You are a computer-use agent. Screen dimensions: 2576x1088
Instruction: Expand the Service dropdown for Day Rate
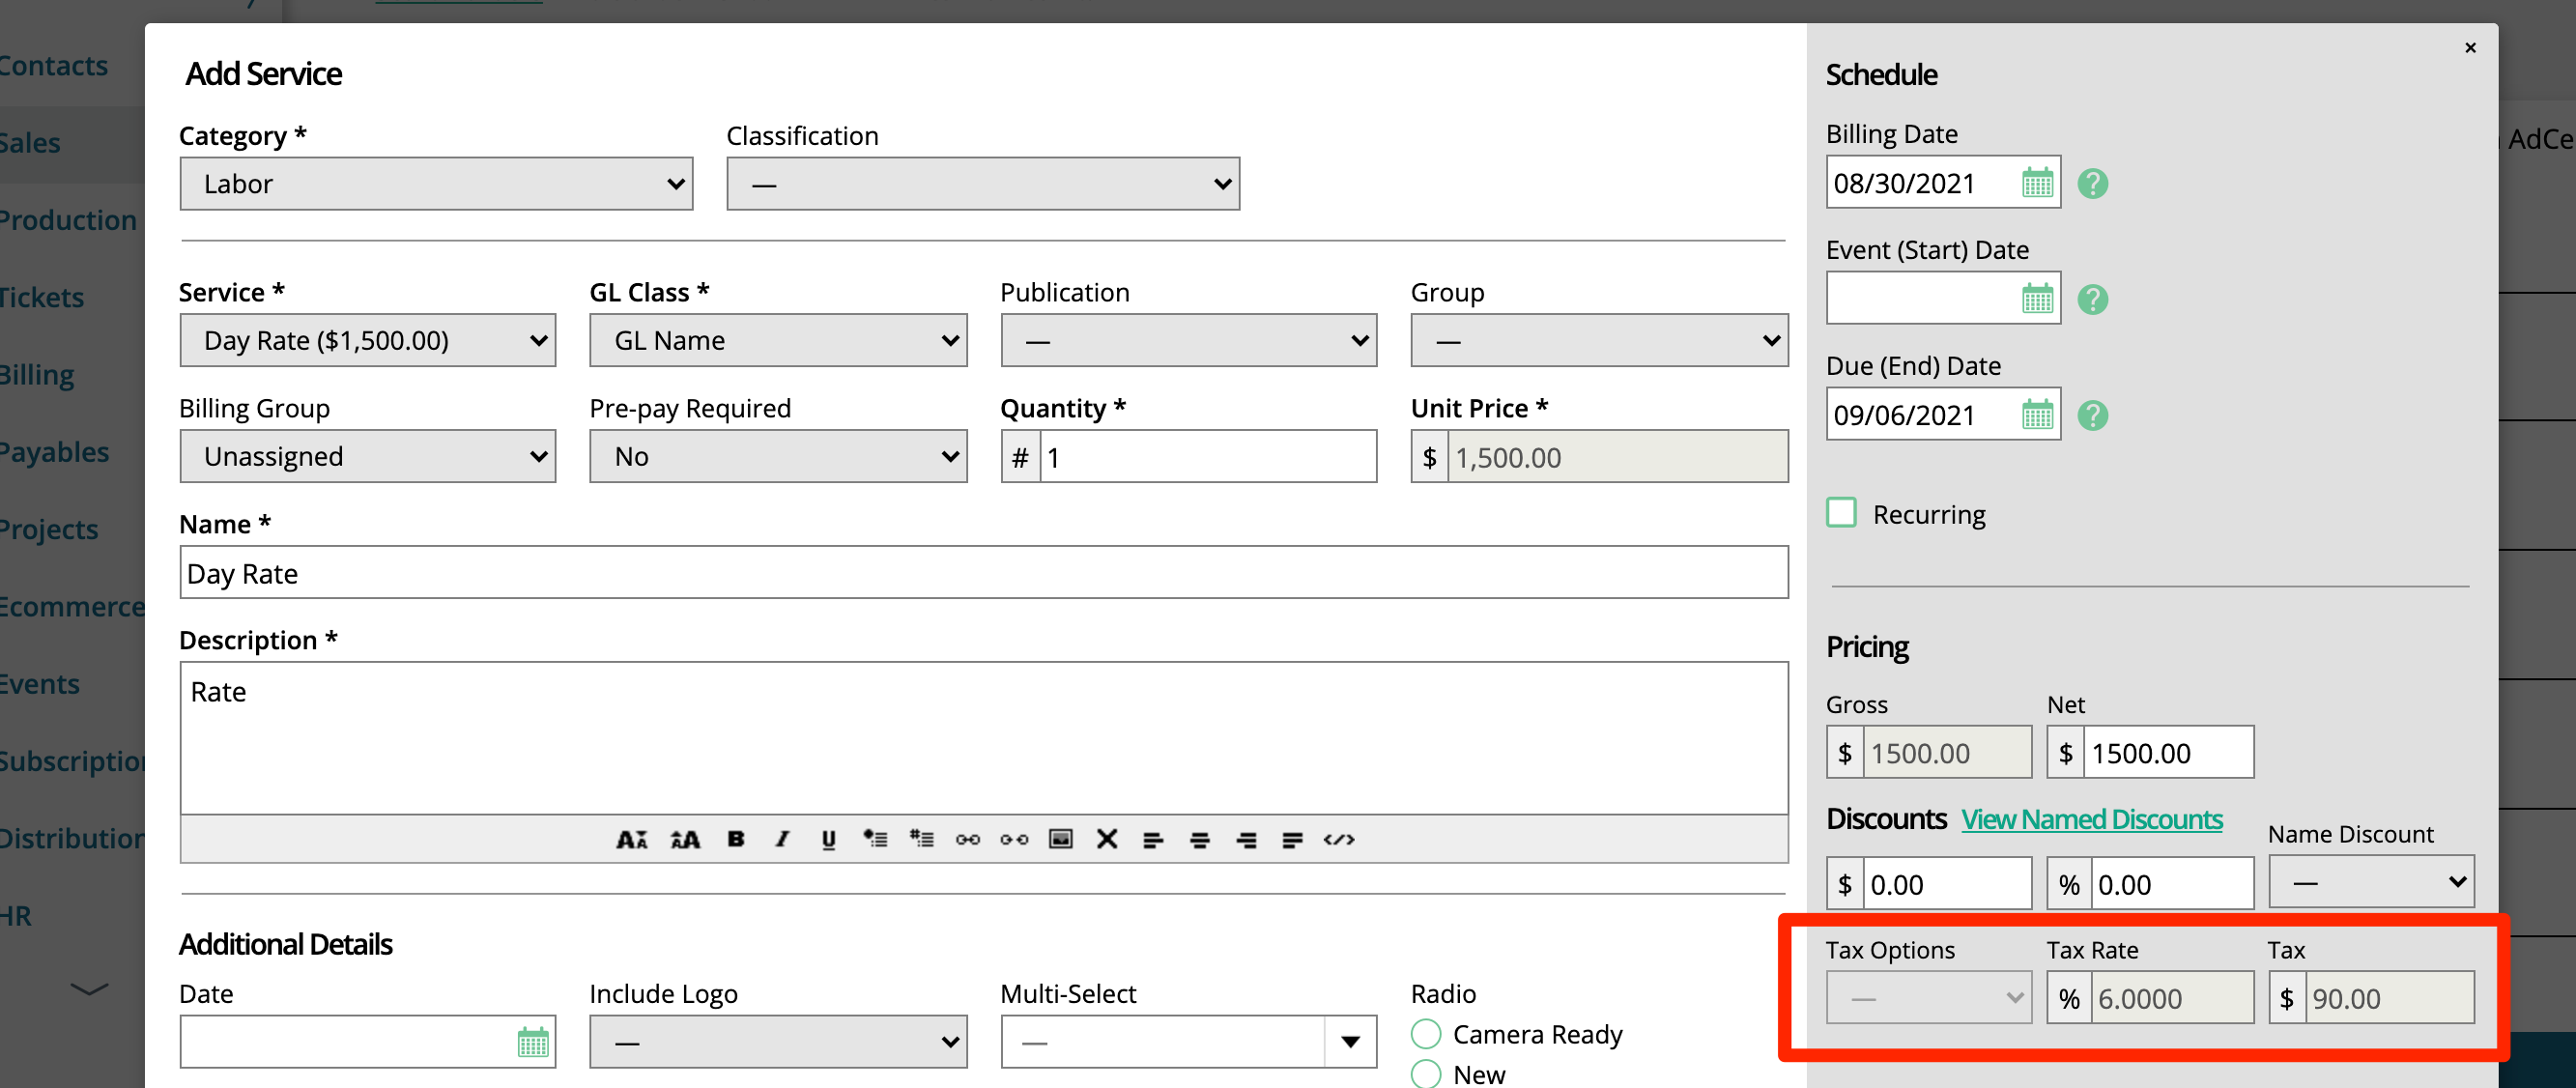pos(367,341)
